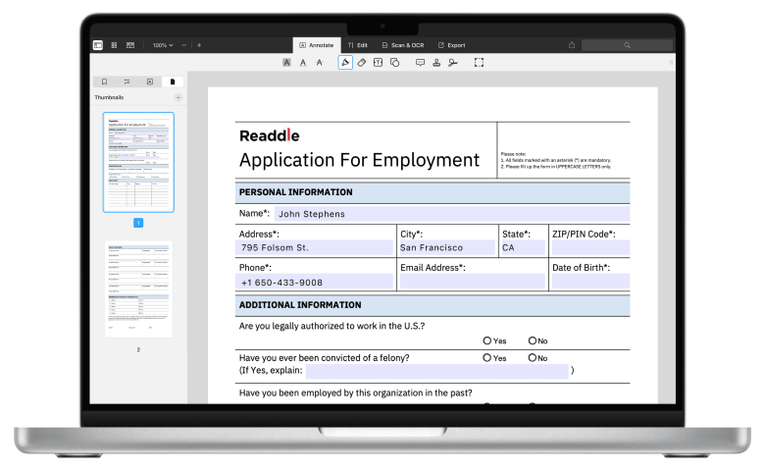Switch to the Scan & OCR tab

point(402,45)
